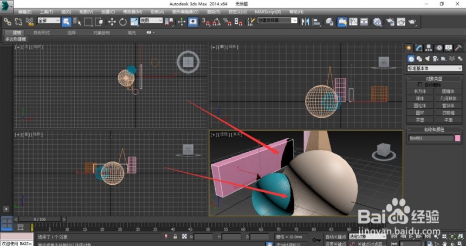The height and width of the screenshot is (246, 466).
Task: Click the Select and Link chain icon
Action: tap(8, 22)
